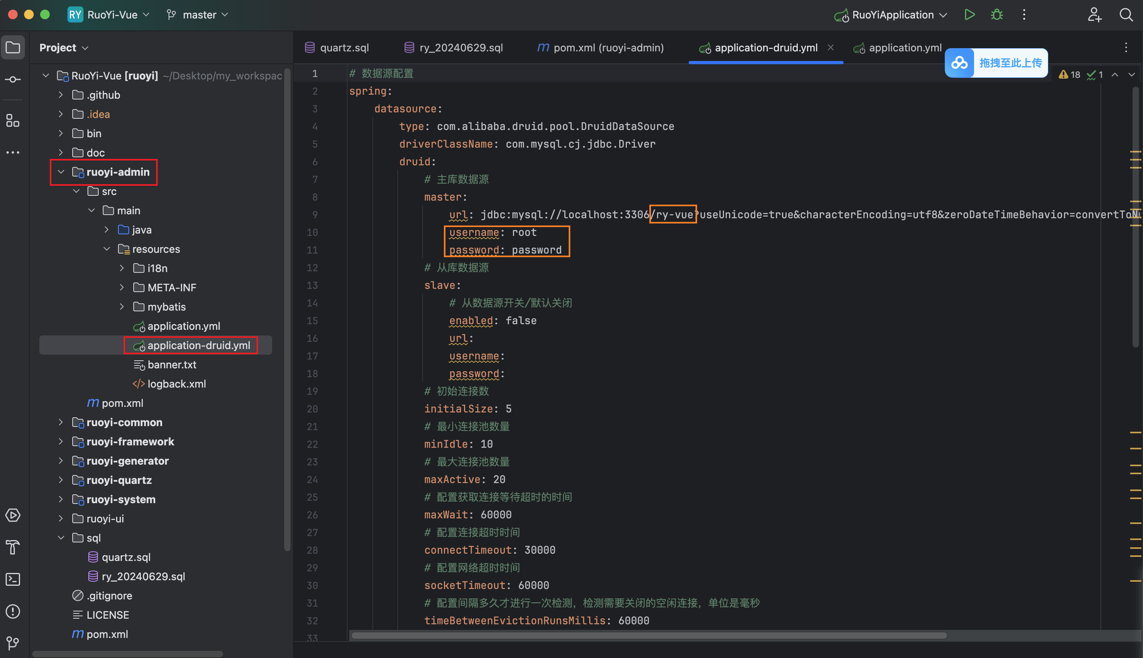Click the editor horizontal scrollbar

click(x=649, y=636)
